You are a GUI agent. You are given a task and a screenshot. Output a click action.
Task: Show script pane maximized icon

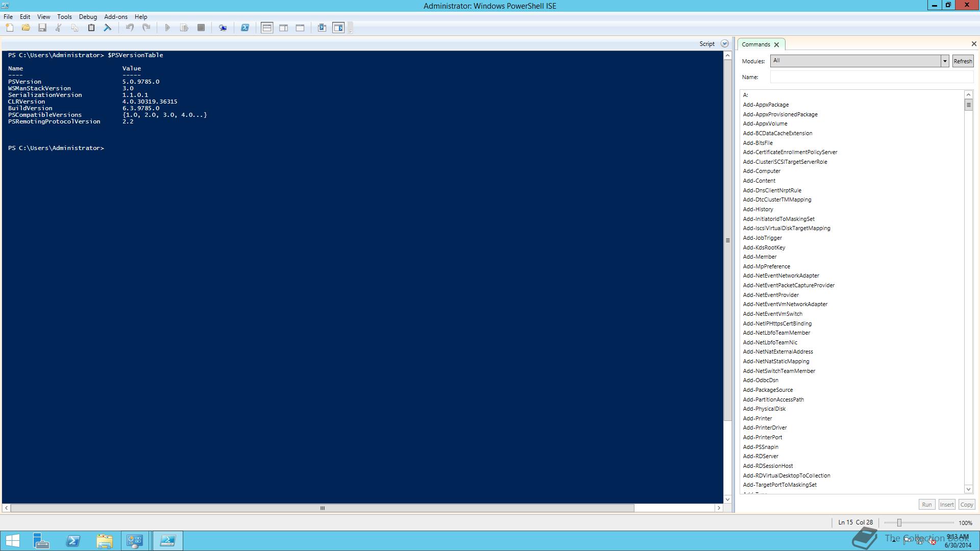(x=300, y=28)
